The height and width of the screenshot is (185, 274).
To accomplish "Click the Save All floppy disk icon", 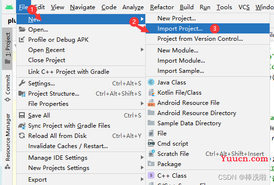I will 22,115.
